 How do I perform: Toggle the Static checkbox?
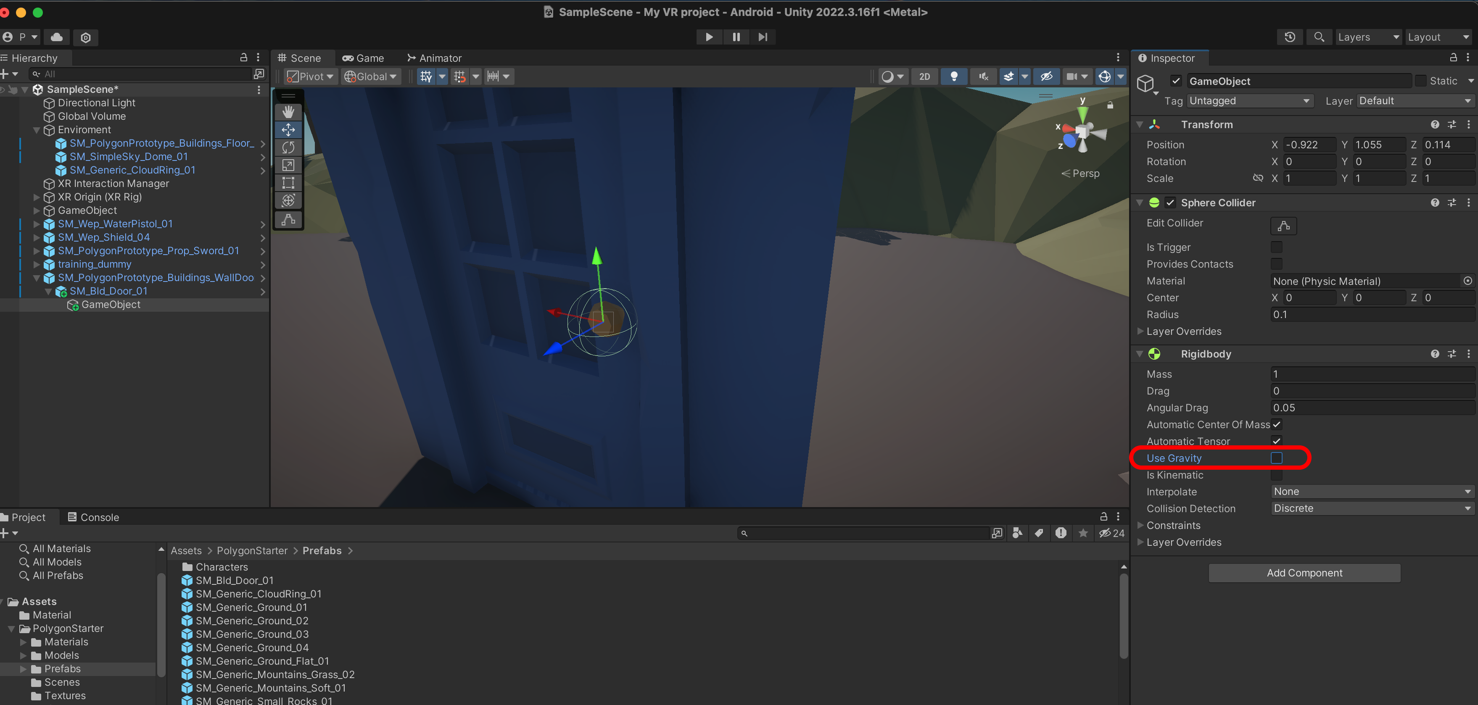1420,81
